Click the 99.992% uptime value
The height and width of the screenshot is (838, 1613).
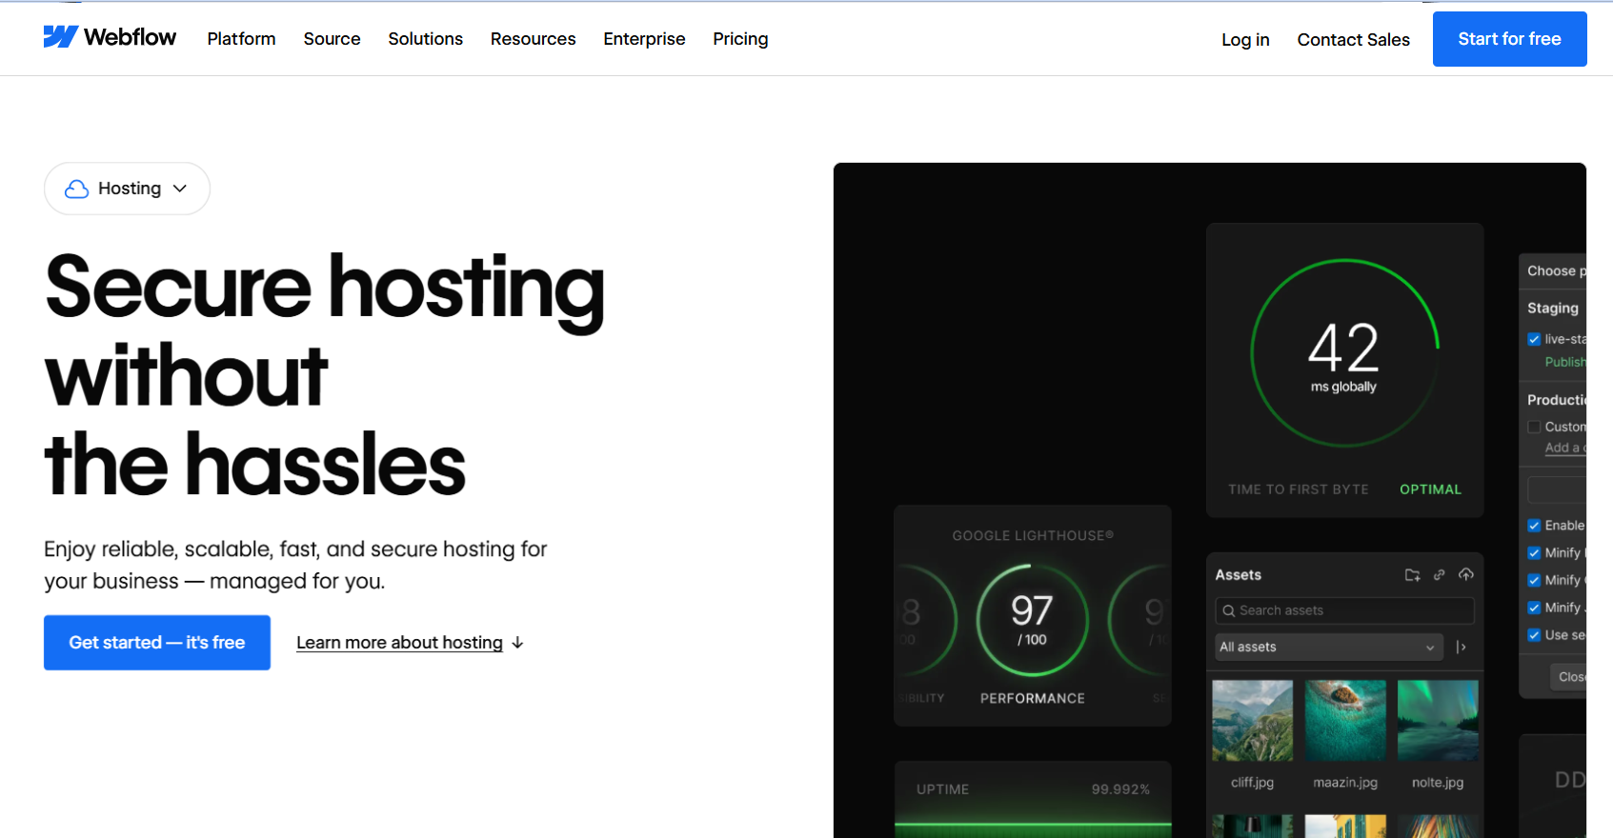(1120, 789)
